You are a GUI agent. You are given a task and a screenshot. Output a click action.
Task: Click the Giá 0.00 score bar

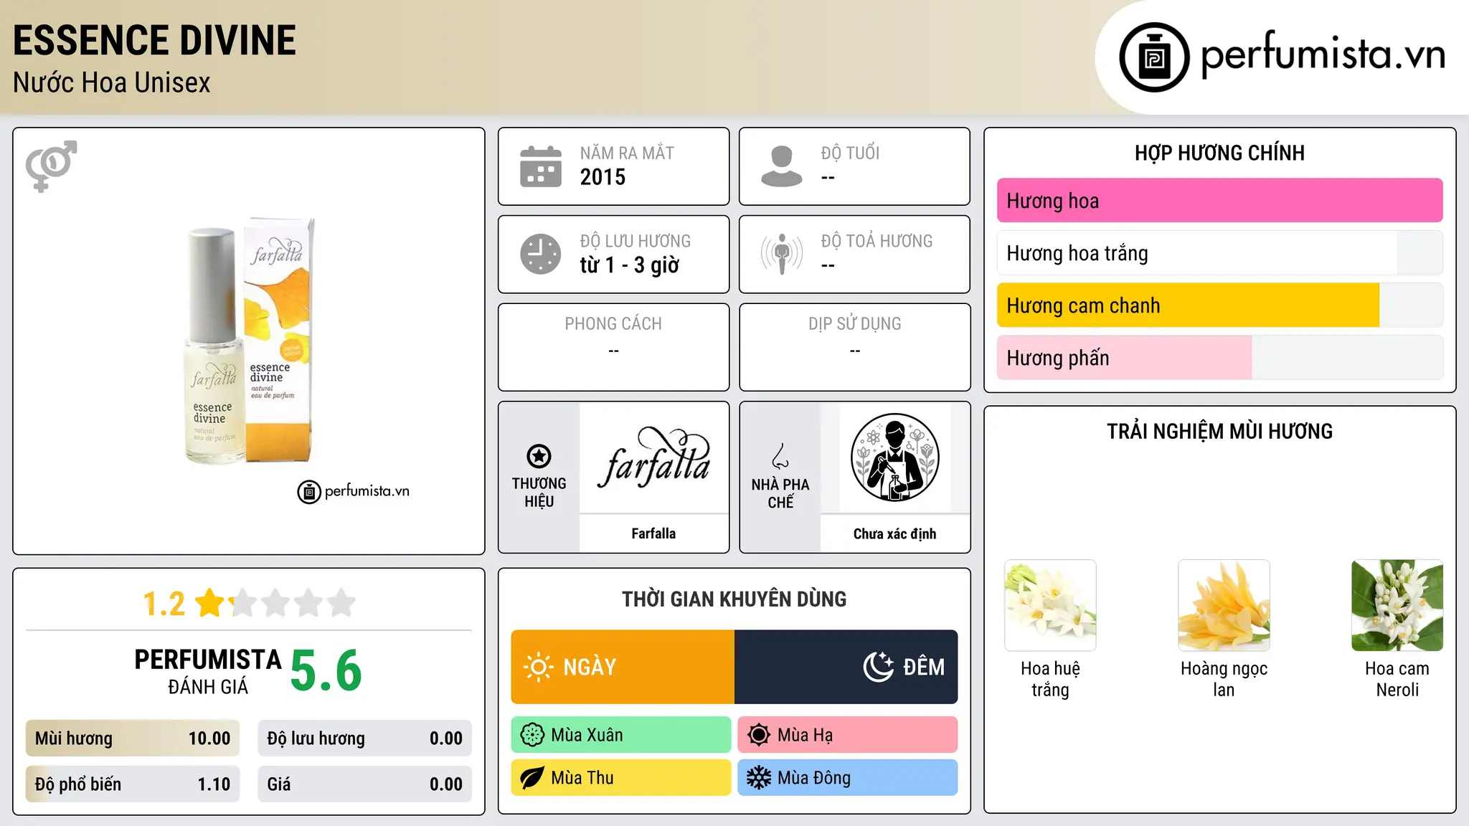click(x=365, y=784)
